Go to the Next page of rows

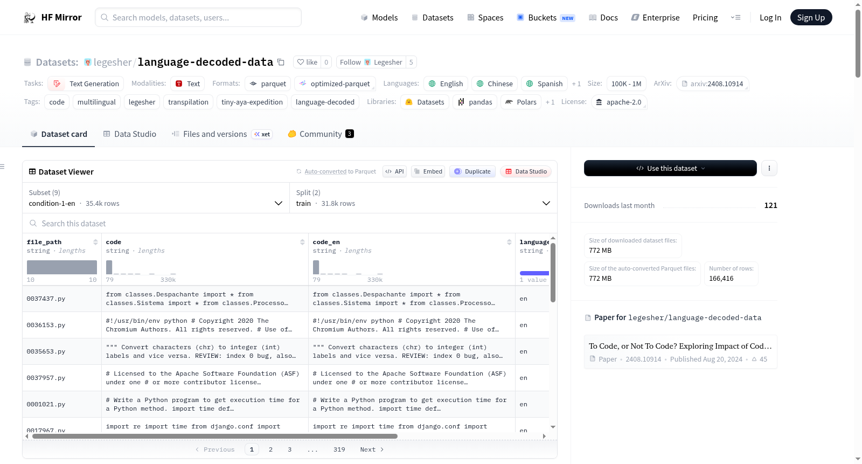point(372,449)
